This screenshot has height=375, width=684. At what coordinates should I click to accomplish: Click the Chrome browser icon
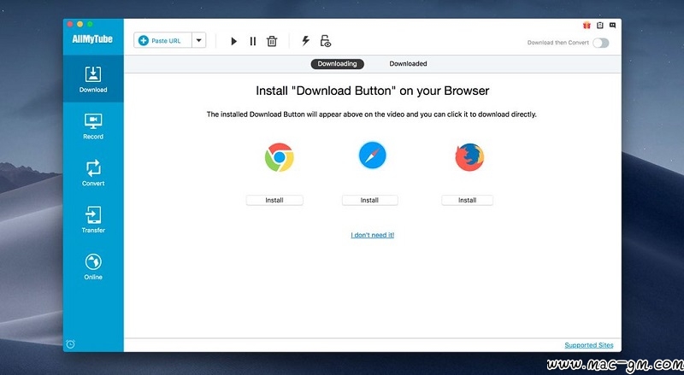tap(280, 157)
